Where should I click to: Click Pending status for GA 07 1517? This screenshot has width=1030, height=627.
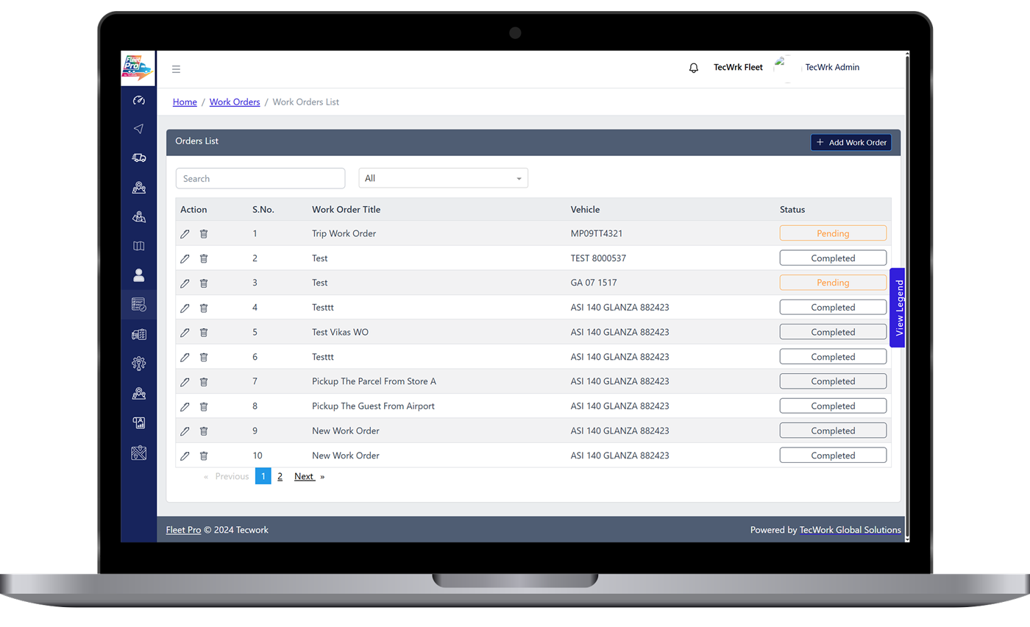pyautogui.click(x=833, y=283)
